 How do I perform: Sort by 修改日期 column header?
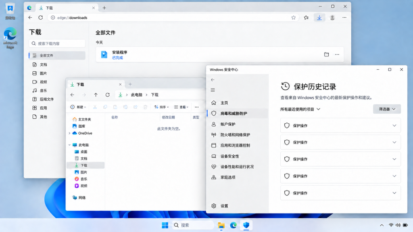[168, 117]
